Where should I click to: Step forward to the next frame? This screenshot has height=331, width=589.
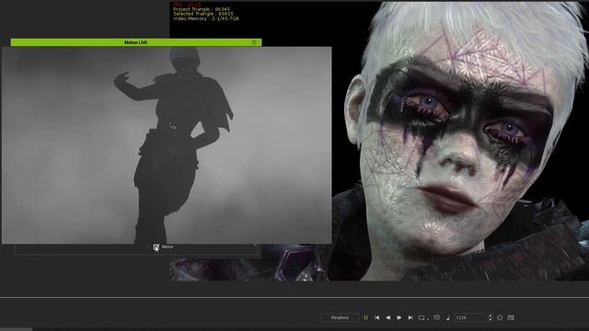pyautogui.click(x=398, y=317)
